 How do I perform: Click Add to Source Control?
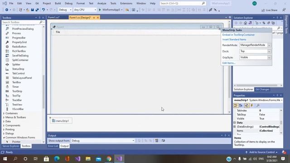pos(262,152)
